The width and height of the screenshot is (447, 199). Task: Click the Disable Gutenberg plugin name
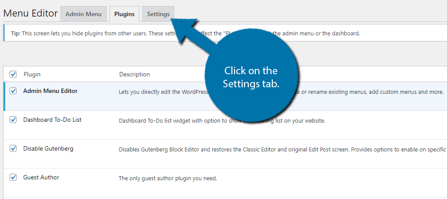click(x=48, y=148)
